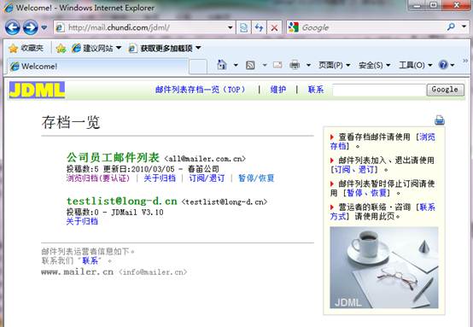Click the JDML coffee cup image

pos(384,267)
